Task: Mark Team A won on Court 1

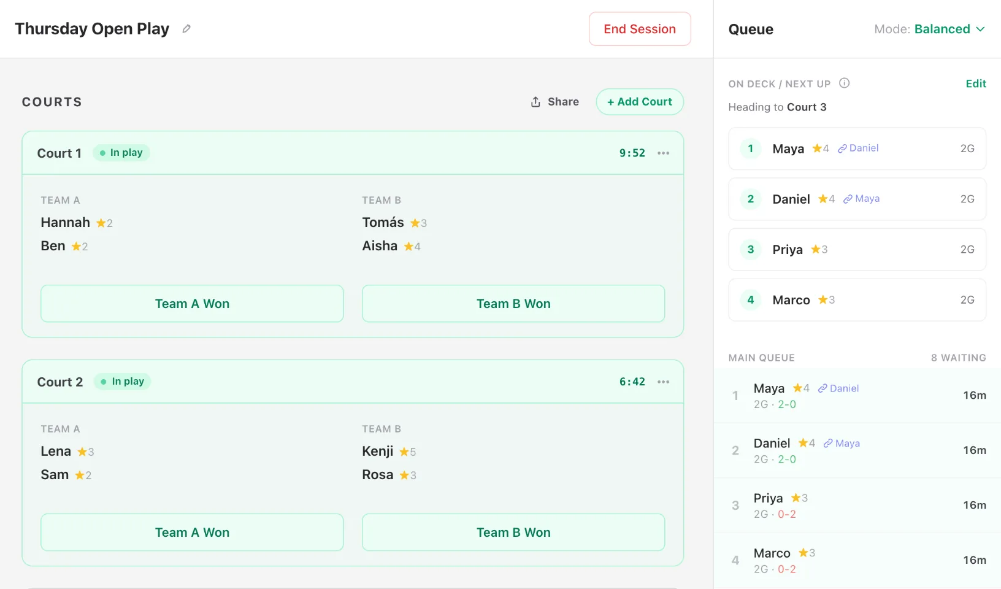Action: tap(192, 304)
